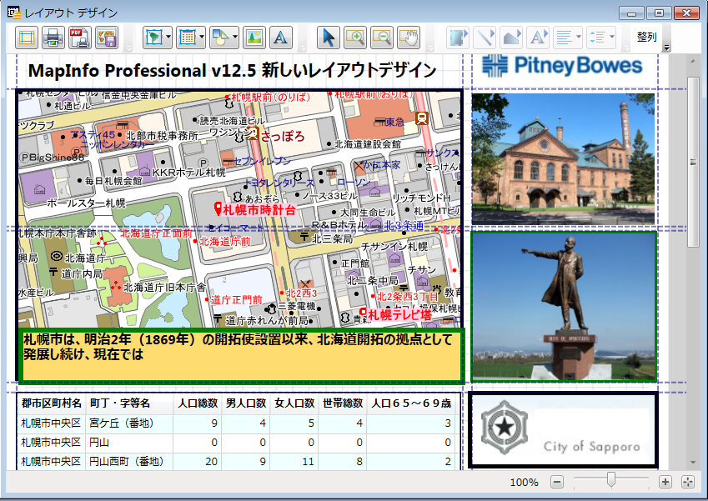Screen dimensions: 708x501
Task: Click the 人口総数 column header
Action: tap(198, 403)
